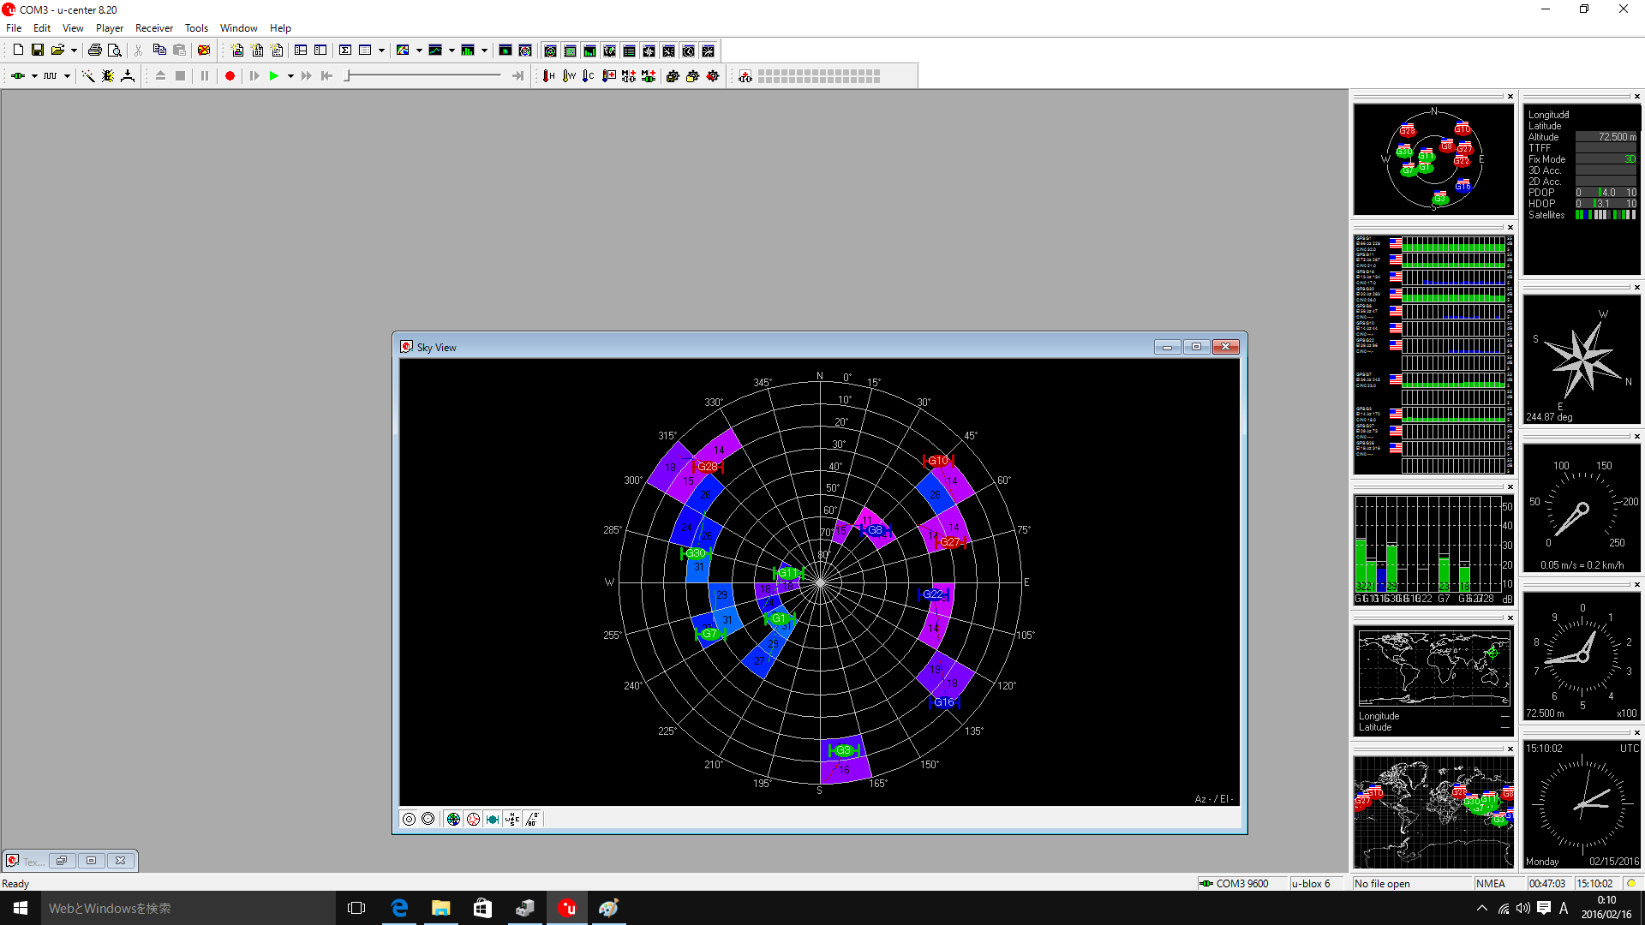This screenshot has width=1645, height=925.
Task: Click the autobauding wand icon
Action: click(87, 76)
